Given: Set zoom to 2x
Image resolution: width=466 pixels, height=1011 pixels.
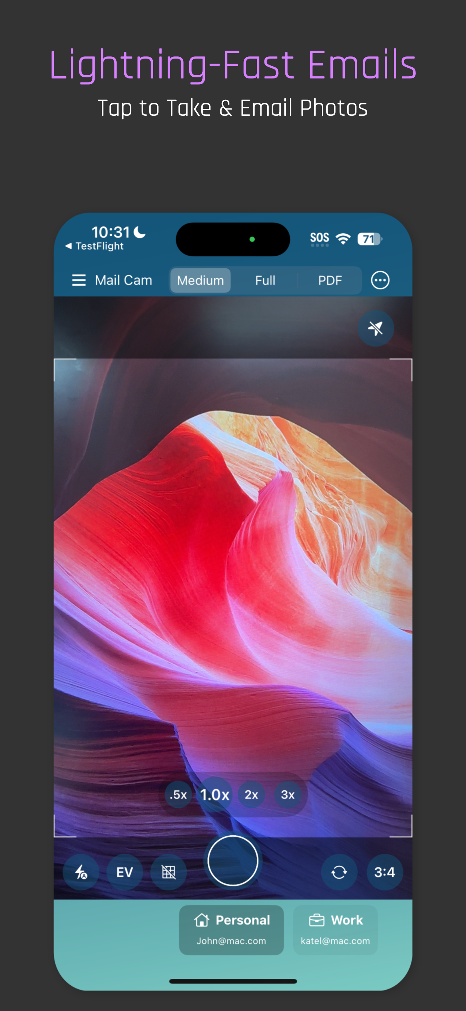Looking at the screenshot, I should [251, 795].
